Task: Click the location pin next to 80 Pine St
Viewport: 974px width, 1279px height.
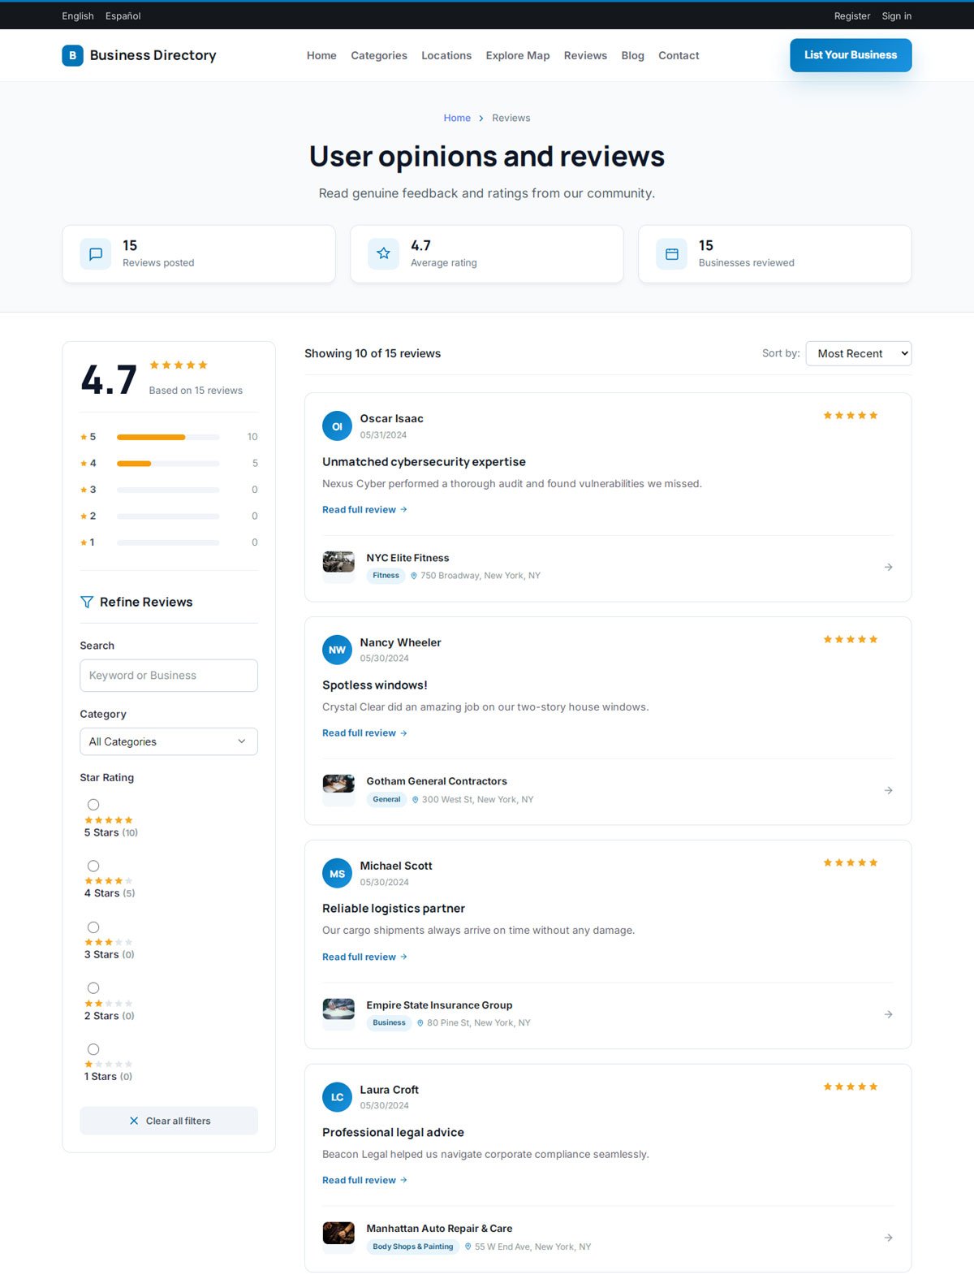Action: tap(420, 1023)
